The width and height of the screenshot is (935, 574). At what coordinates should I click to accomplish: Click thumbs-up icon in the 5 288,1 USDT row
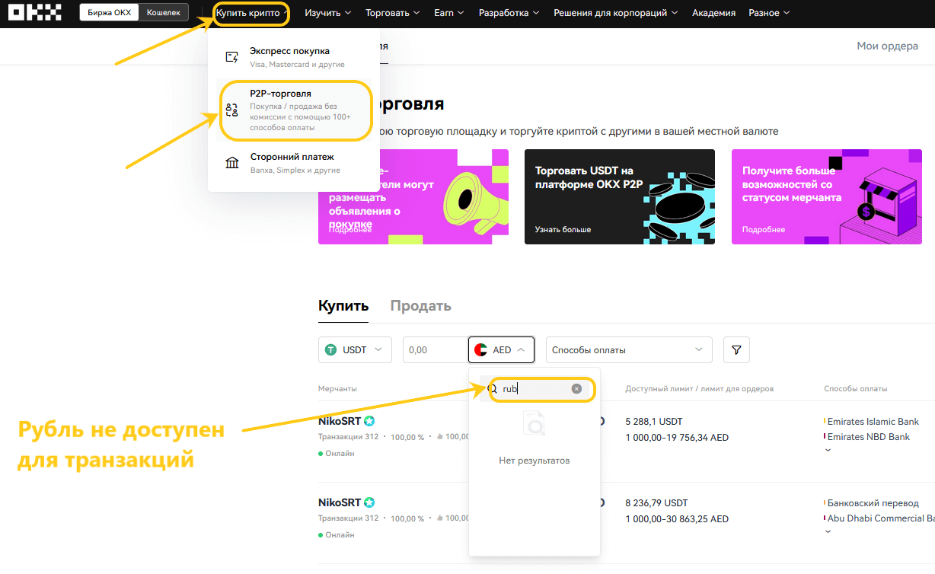[440, 436]
